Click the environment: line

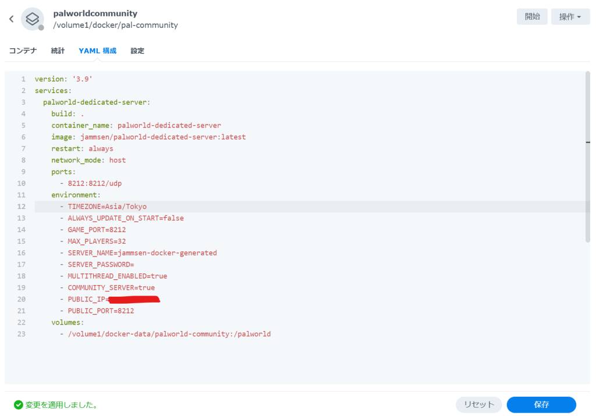click(76, 195)
